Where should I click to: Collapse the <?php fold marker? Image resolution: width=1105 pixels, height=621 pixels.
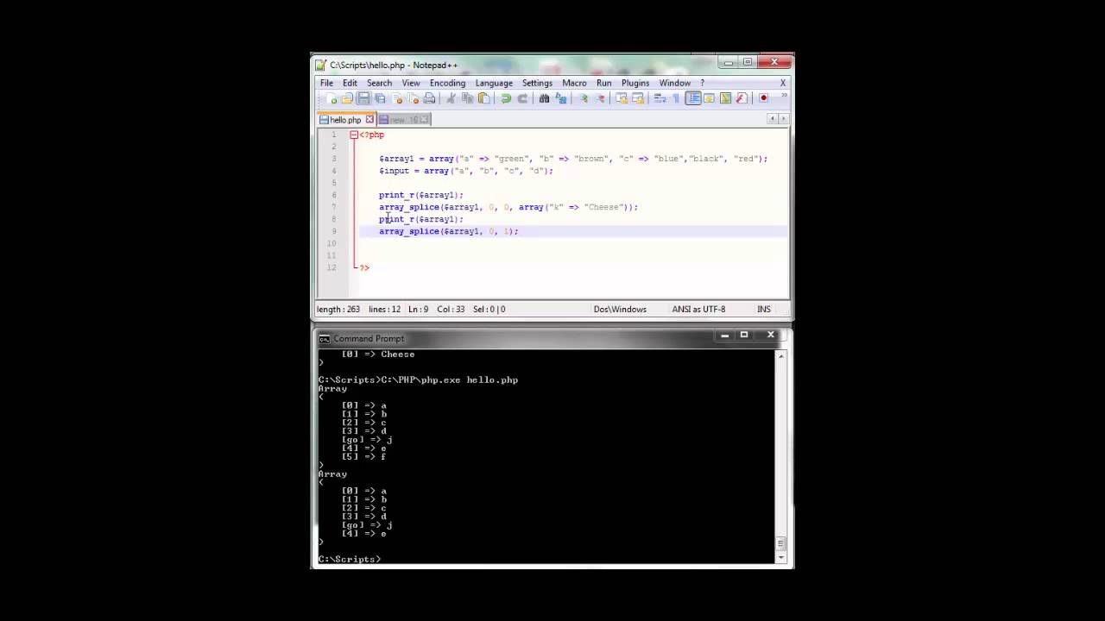354,135
